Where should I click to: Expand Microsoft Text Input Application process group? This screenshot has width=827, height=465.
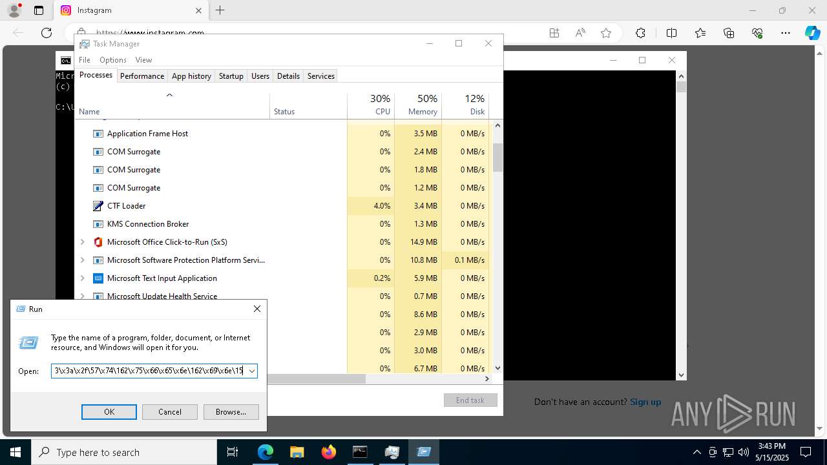82,278
